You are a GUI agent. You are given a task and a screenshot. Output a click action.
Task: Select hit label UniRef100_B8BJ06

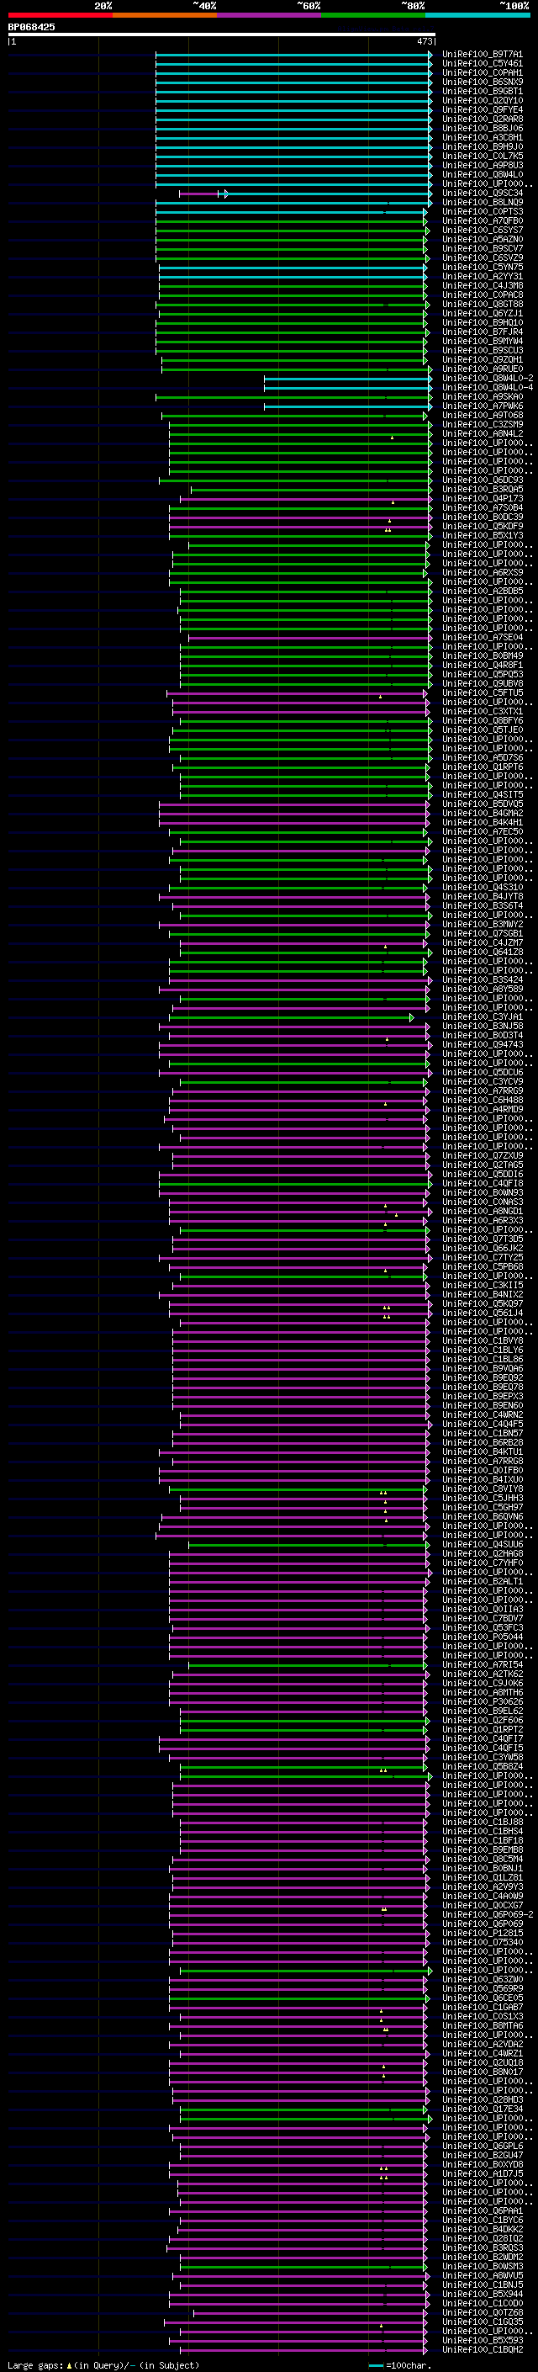point(482,128)
